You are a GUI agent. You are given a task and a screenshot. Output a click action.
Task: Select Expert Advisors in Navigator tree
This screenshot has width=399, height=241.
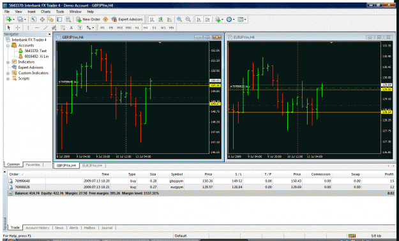(x=27, y=67)
